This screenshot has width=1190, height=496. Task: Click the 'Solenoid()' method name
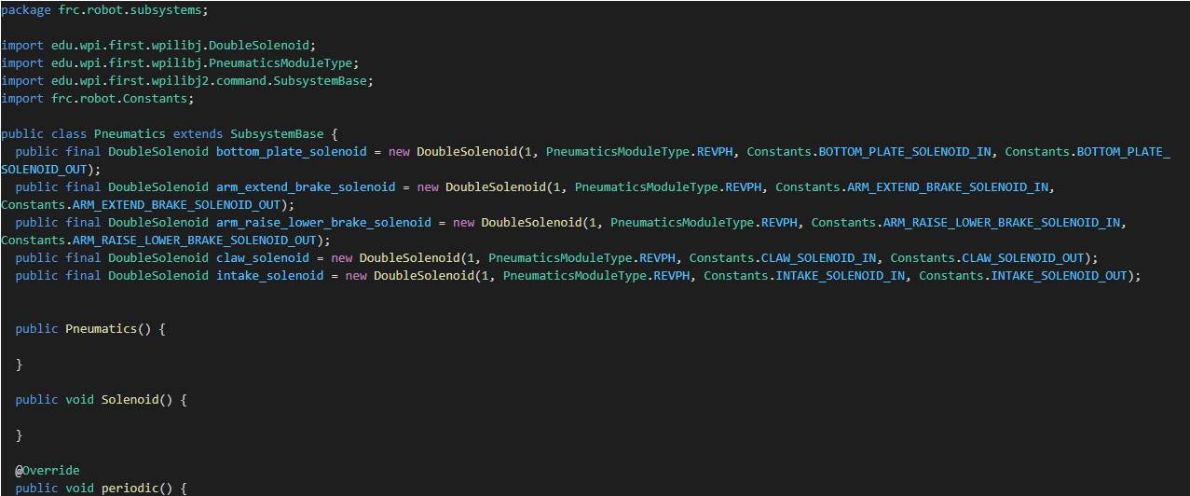(x=137, y=400)
